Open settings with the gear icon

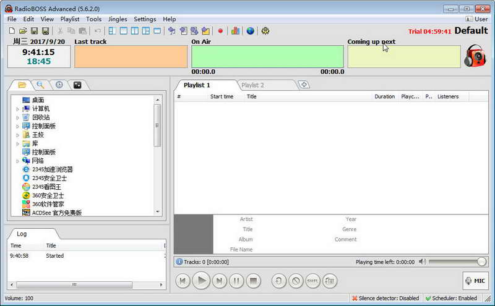click(265, 31)
